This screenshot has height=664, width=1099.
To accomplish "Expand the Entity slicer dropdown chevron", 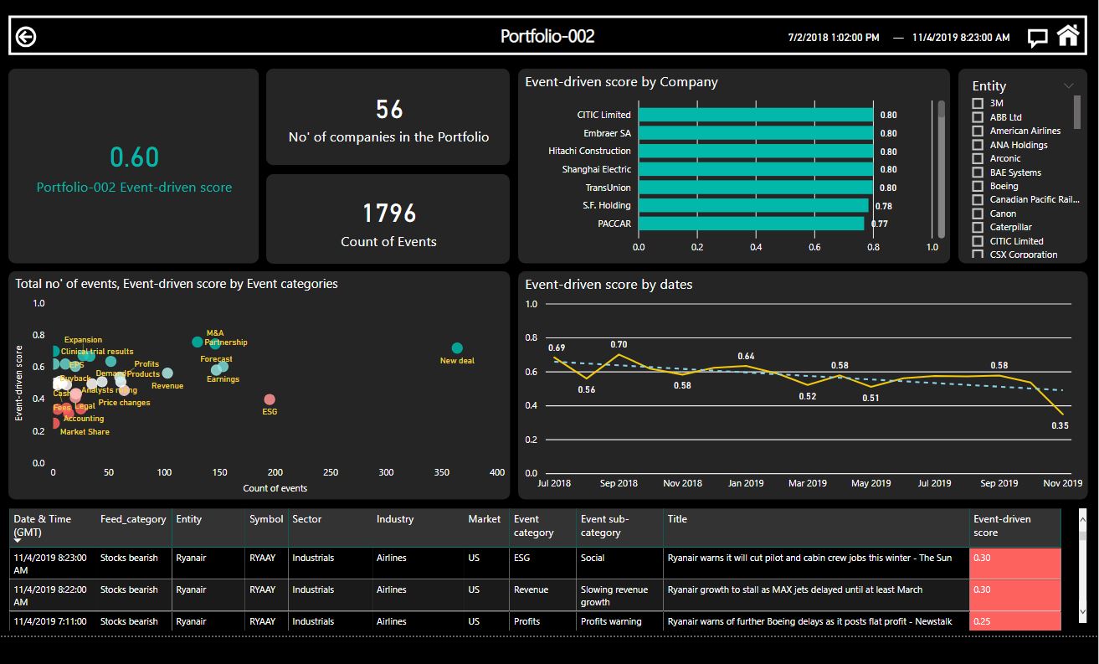I will click(x=1068, y=85).
